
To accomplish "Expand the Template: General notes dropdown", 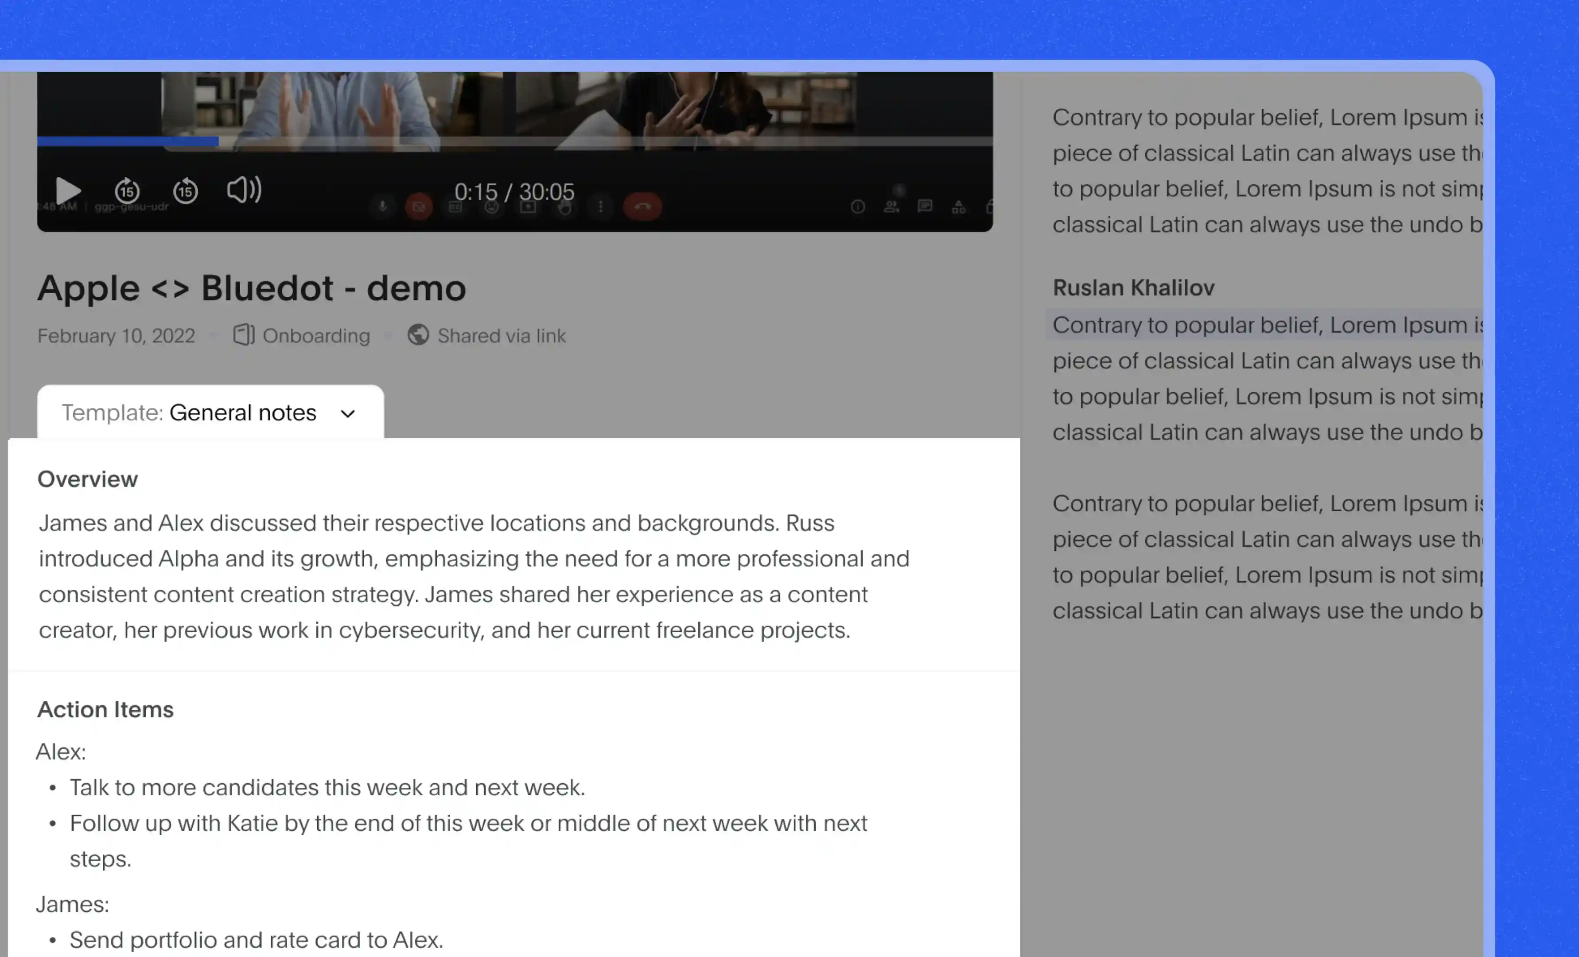I will 209,412.
